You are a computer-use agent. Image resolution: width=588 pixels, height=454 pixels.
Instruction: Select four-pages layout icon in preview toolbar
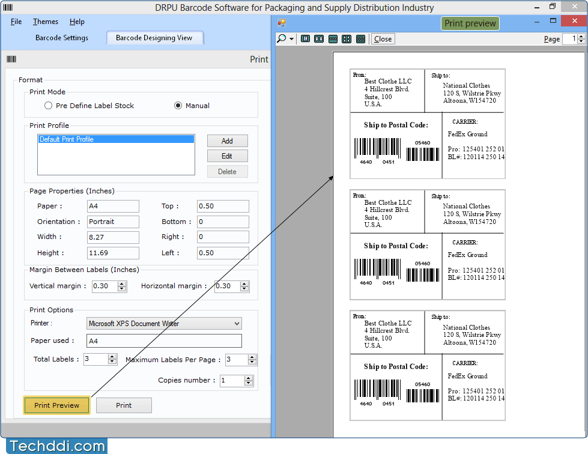347,39
